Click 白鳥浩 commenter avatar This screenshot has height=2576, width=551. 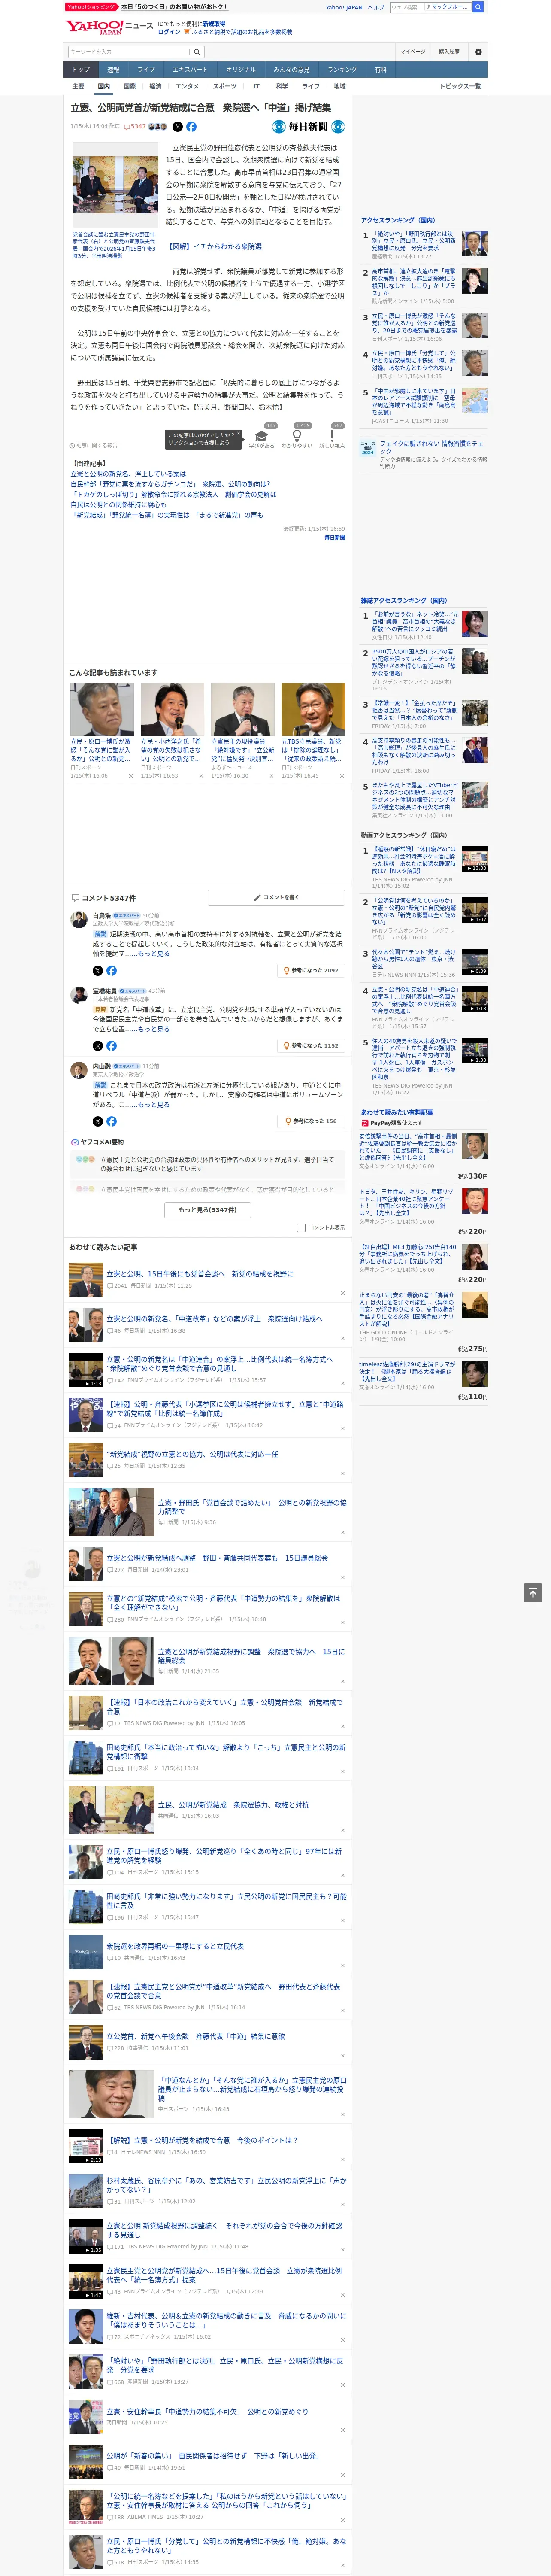pos(78,919)
